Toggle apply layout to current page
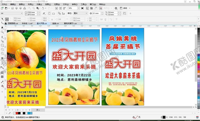Viewport: 200px width, 121px height. tap(63, 13)
